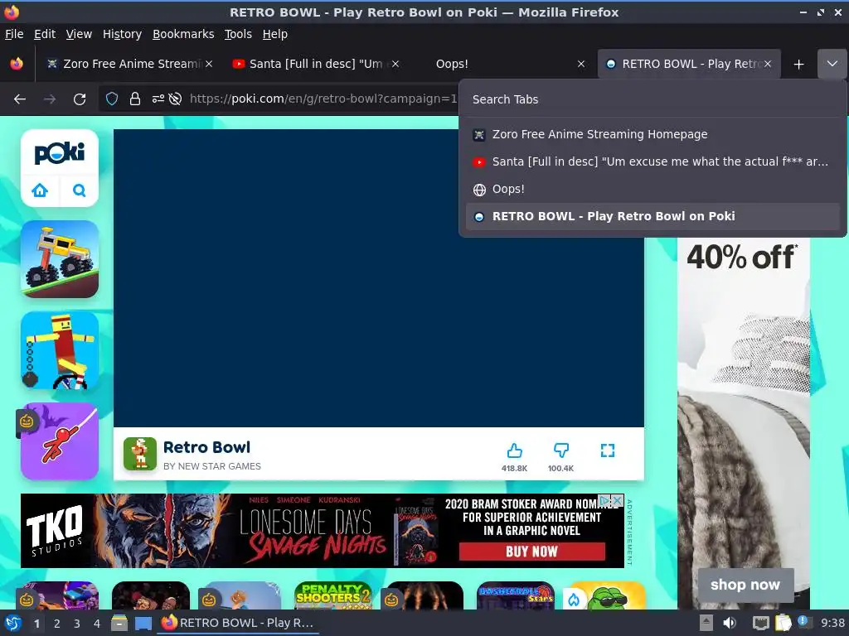Click BY NEW STAR GAMES developer text
Viewport: 849px width, 636px height.
coord(211,466)
